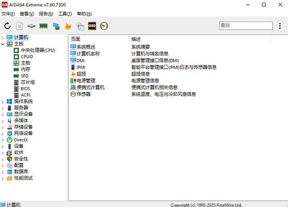Open the 系统概述 page entry

(x=86, y=47)
